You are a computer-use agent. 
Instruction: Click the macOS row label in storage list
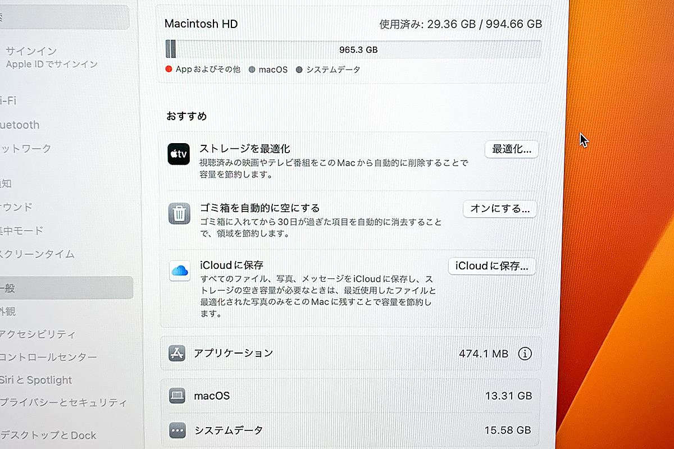(x=212, y=396)
